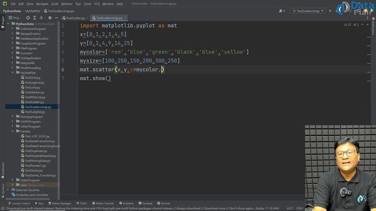Click Collapse All icon in Project panel
This screenshot has height=211, width=376.
tap(41, 18)
